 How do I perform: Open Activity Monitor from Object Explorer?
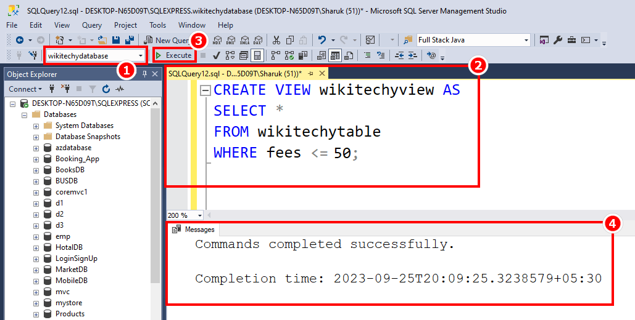(120, 89)
